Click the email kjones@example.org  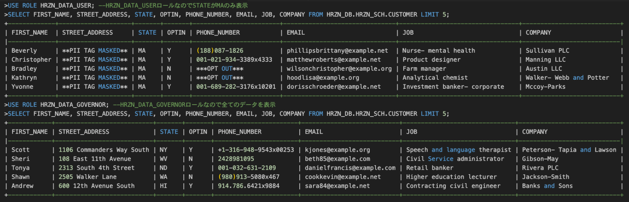click(x=337, y=150)
